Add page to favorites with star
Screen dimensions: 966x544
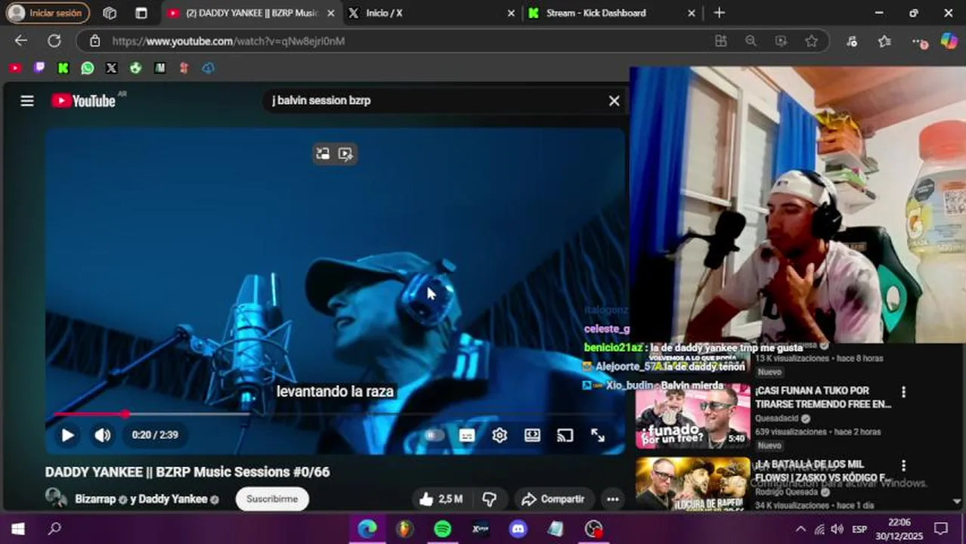coord(811,41)
